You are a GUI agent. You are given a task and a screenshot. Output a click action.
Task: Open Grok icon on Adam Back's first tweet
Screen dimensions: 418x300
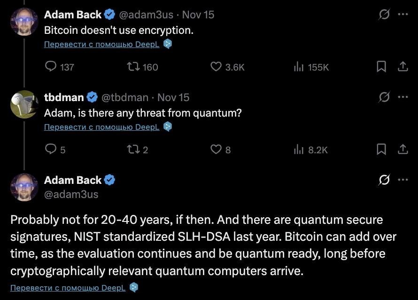pyautogui.click(x=384, y=15)
